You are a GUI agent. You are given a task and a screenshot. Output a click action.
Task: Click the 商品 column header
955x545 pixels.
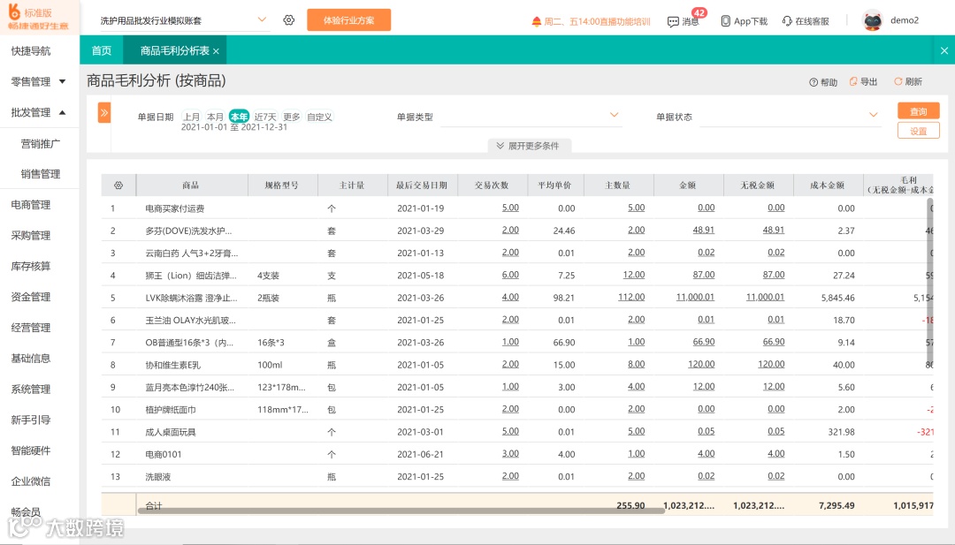(x=191, y=185)
